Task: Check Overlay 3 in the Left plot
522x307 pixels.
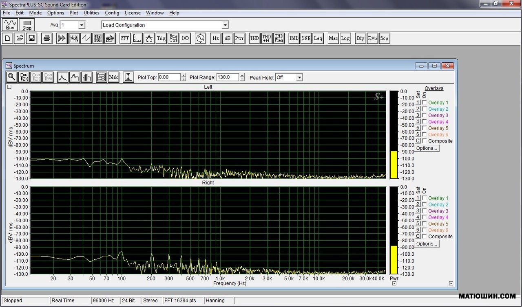Action: [x=425, y=116]
